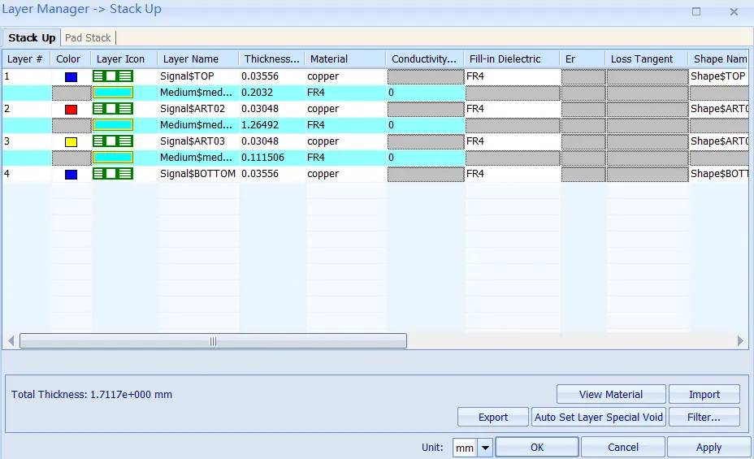Click the Signal$ART03 layer icon
The width and height of the screenshot is (754, 459).
(112, 141)
